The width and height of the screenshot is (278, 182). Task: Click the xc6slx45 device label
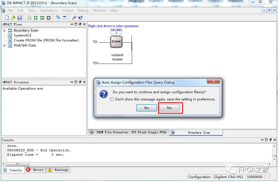117,55
